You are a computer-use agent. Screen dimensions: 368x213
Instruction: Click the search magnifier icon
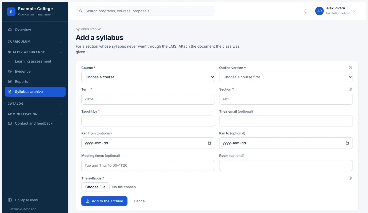click(x=81, y=11)
